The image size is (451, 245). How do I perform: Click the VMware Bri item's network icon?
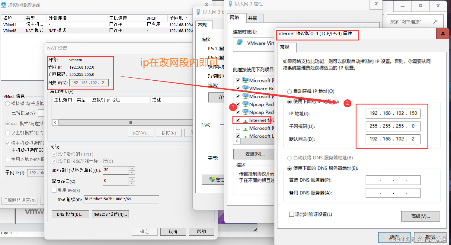245,89
